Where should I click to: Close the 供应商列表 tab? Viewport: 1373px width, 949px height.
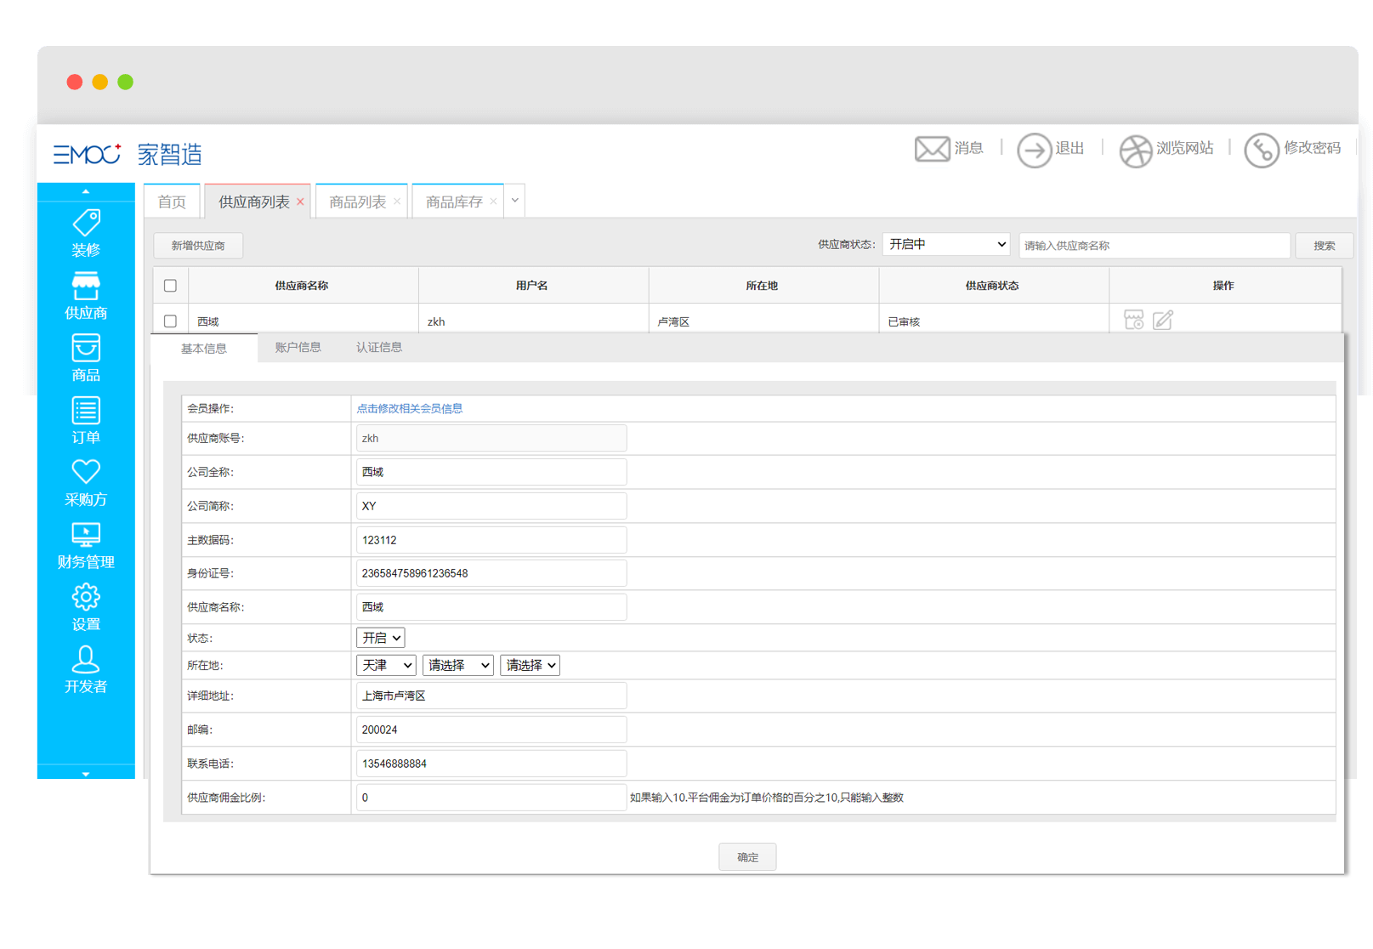(300, 202)
